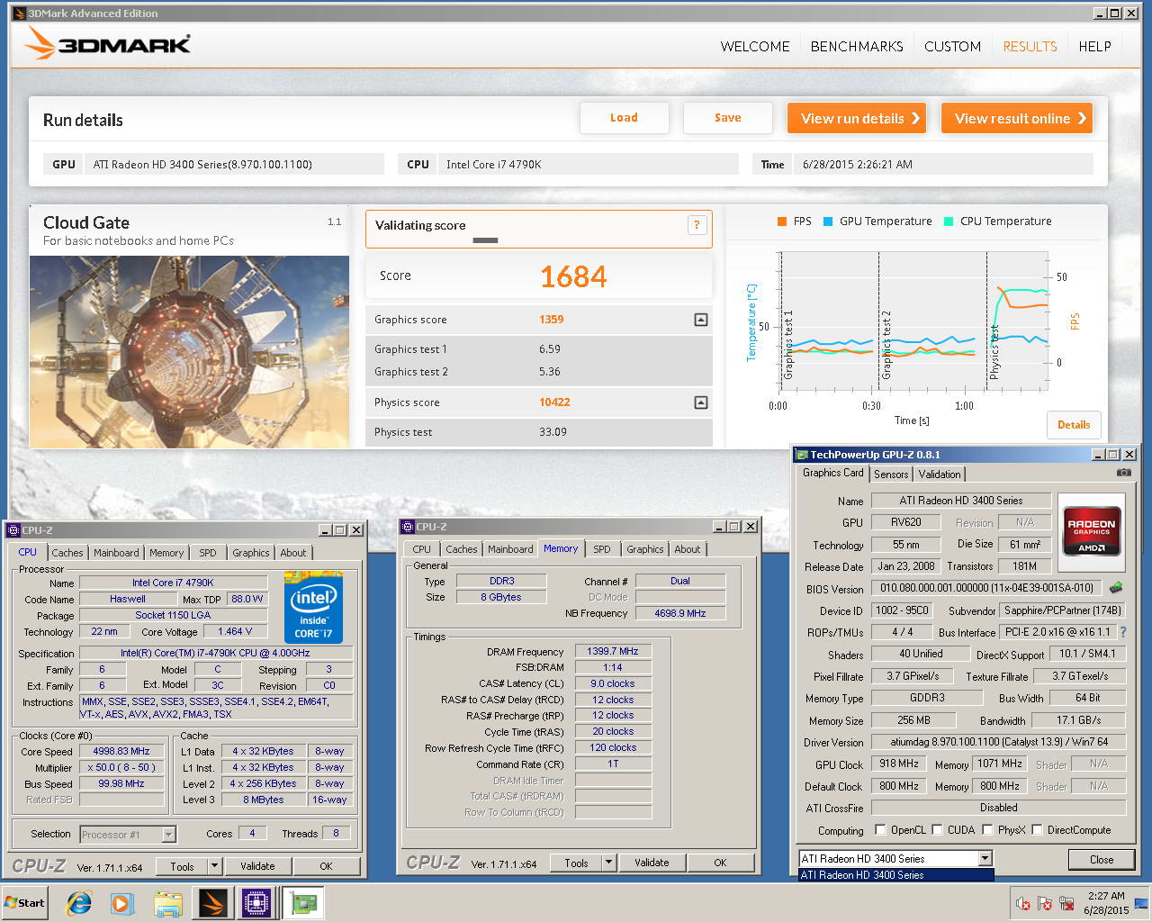
Task: Click the Show desktop strip on the taskbar
Action: [1143, 903]
